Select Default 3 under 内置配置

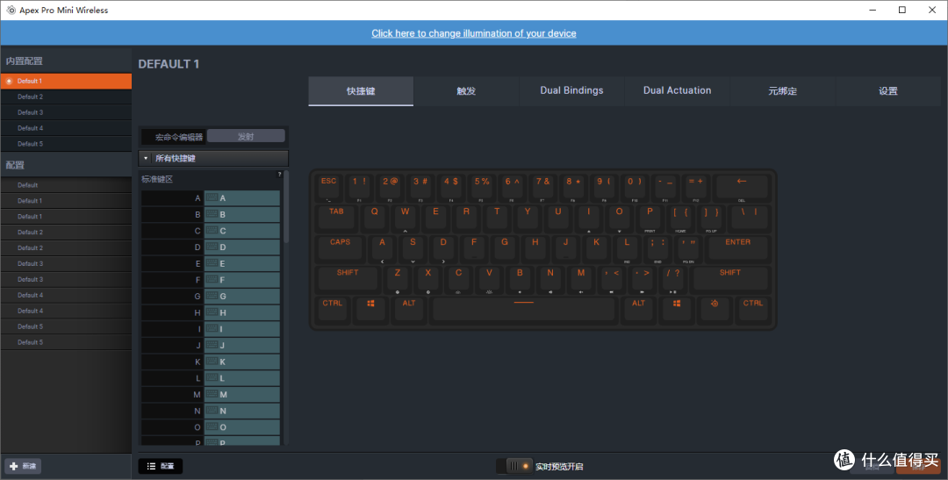coord(66,112)
